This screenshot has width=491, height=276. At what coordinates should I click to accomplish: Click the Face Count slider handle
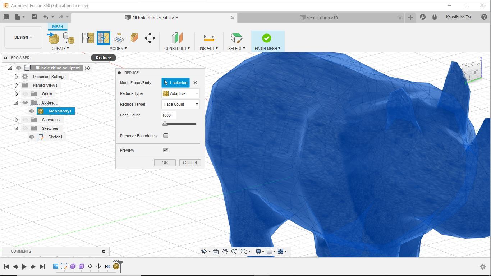165,124
